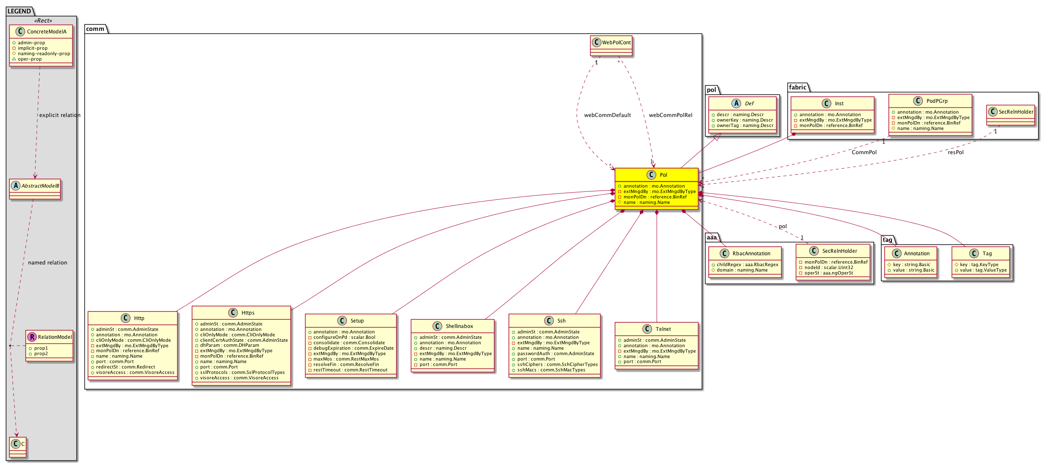
Task: Click the pink R icon on RelationModel
Action: (32, 337)
